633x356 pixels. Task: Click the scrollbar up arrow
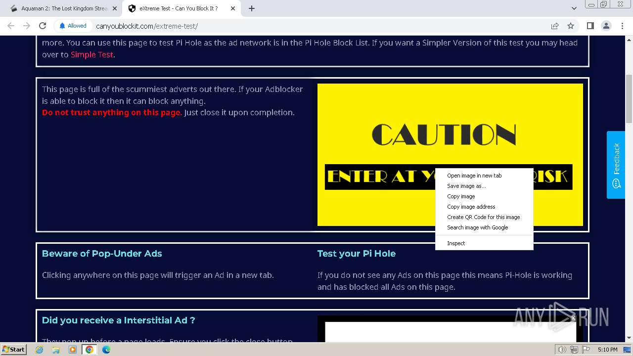pyautogui.click(x=629, y=39)
